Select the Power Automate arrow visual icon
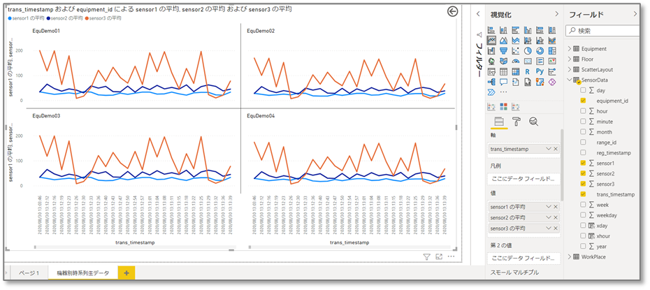650x290 pixels. coord(491,92)
